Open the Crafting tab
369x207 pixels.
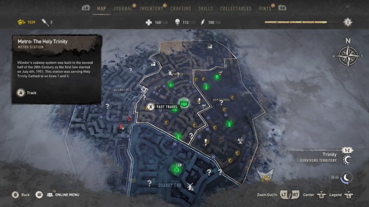click(x=181, y=9)
